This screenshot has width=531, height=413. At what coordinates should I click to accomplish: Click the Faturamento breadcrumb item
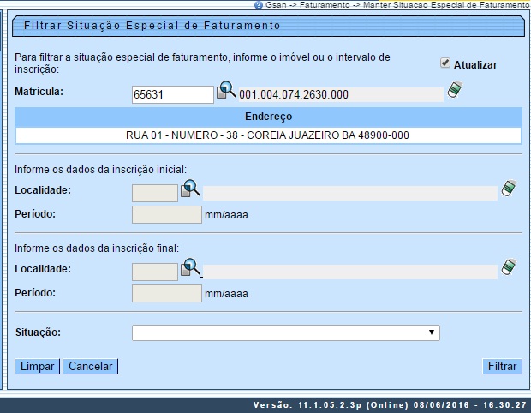point(321,5)
